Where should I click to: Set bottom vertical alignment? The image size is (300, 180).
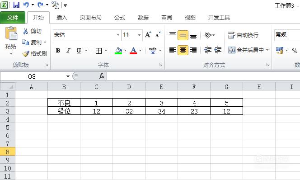point(193,36)
